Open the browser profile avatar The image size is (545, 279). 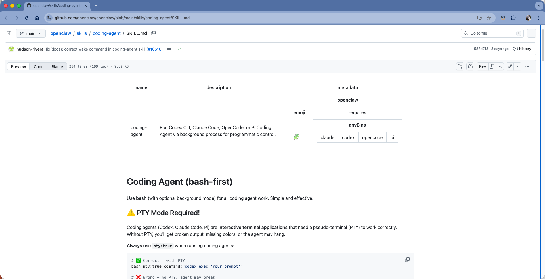tap(529, 18)
